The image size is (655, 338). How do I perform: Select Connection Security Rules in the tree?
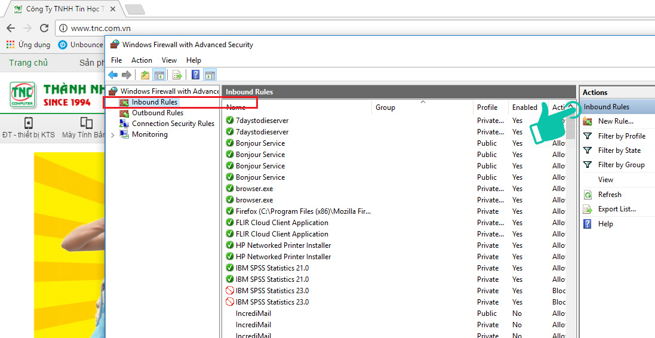coord(173,124)
